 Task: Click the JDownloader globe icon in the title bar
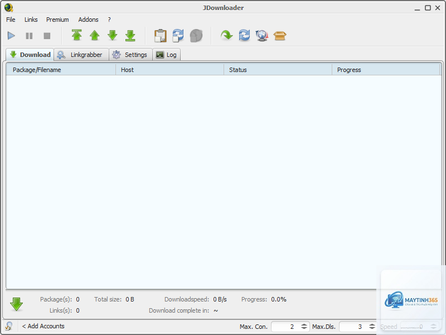click(x=9, y=7)
